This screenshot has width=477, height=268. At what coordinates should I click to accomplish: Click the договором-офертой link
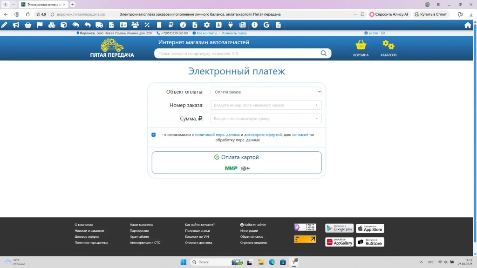coord(263,134)
